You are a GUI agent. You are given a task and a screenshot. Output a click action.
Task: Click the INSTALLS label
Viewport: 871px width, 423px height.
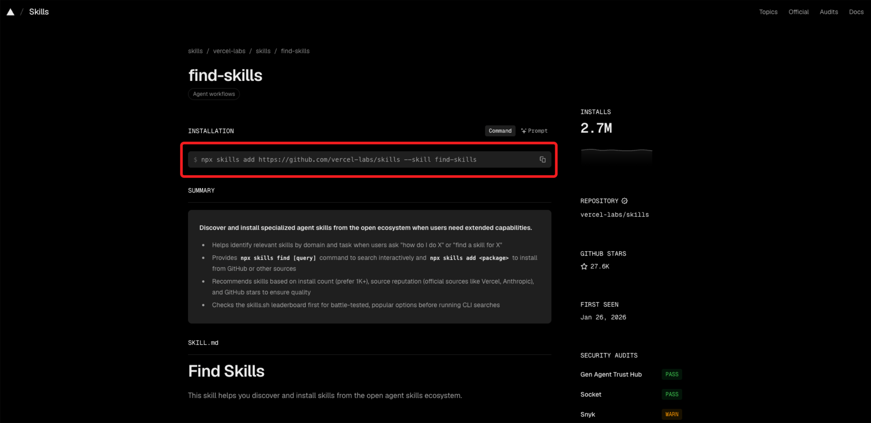click(596, 112)
